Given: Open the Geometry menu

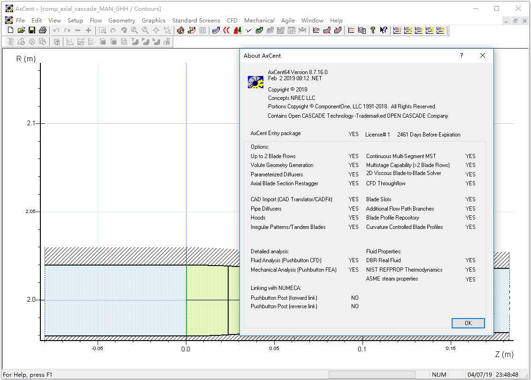Looking at the screenshot, I should (x=122, y=20).
